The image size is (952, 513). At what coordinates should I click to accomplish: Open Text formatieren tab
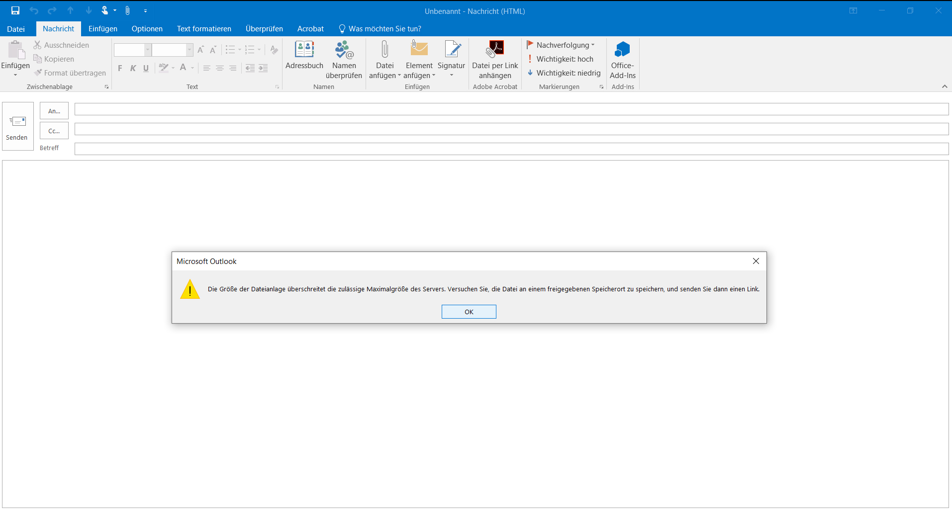pos(204,29)
